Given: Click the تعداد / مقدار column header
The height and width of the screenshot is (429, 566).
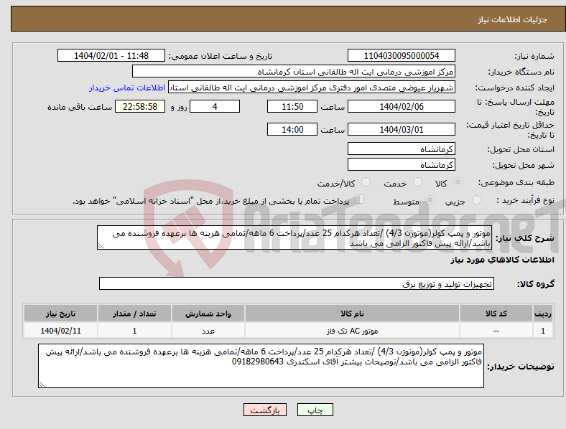Looking at the screenshot, I should click(134, 313).
